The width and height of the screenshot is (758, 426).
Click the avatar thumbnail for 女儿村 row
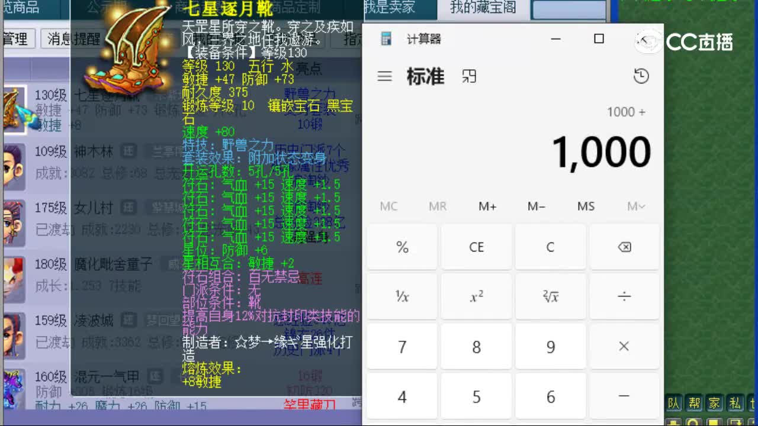pyautogui.click(x=15, y=222)
